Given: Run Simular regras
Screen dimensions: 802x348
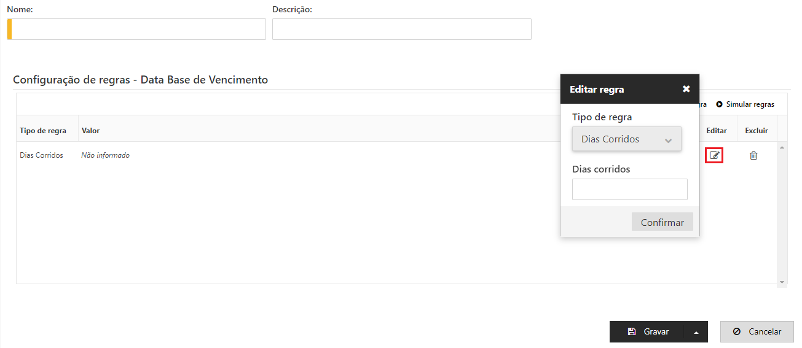Looking at the screenshot, I should (x=745, y=104).
